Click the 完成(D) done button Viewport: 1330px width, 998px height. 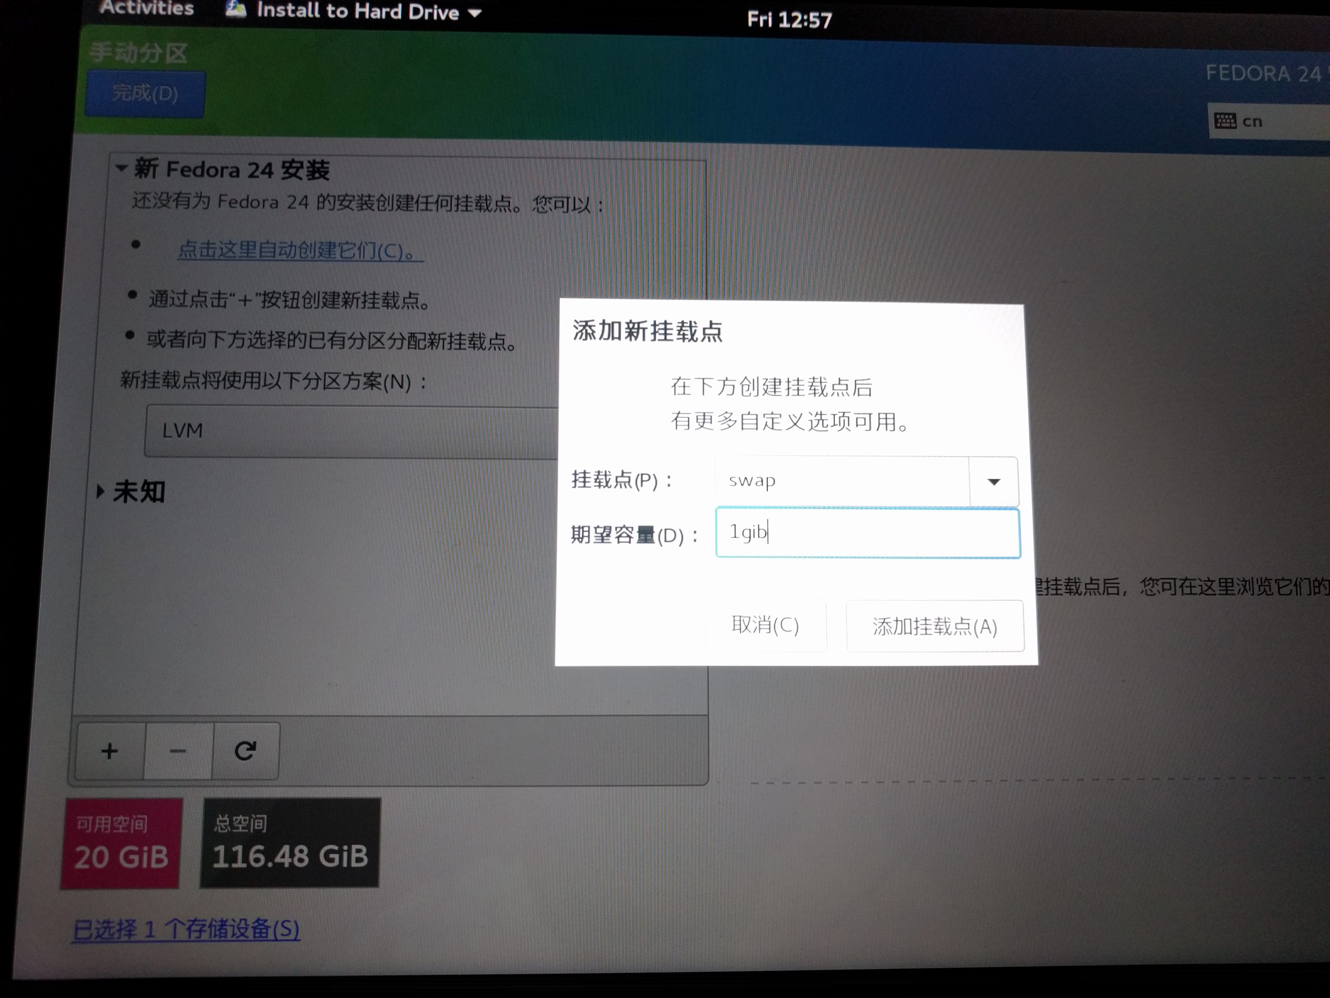pos(145,93)
